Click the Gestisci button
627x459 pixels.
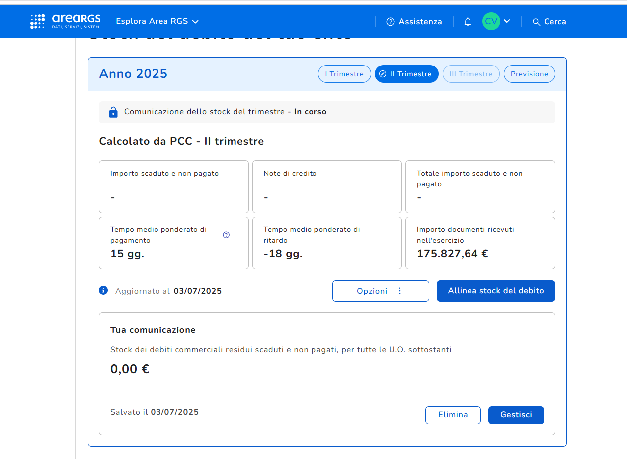coord(516,415)
